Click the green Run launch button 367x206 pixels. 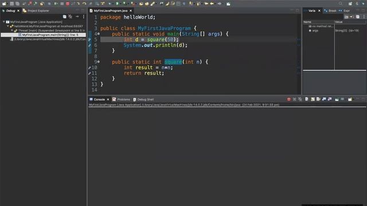click(117, 4)
